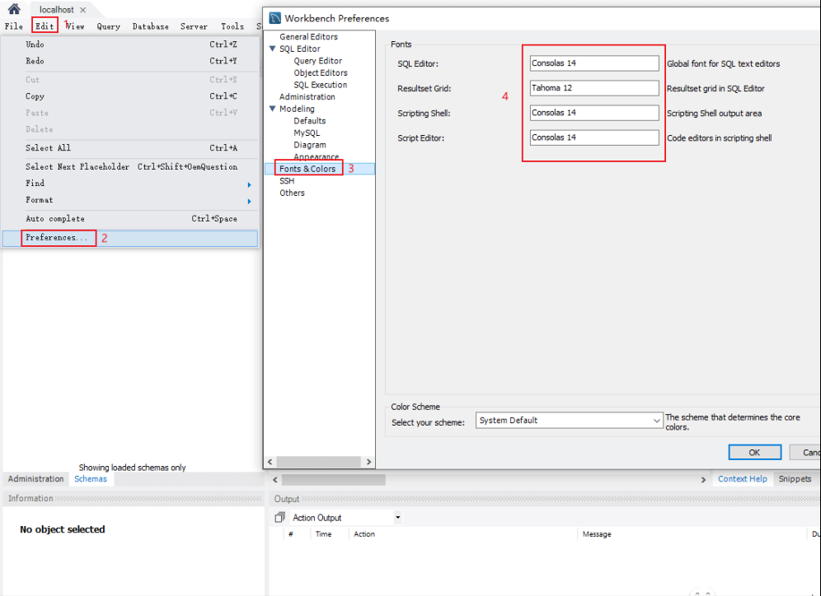Collapse the SQL Editor tree node
821x596 pixels.
[272, 49]
